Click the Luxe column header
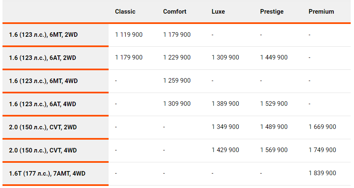 pos(218,12)
